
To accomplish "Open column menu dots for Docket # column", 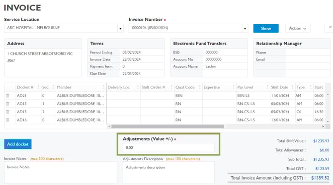I will pyautogui.click(x=38, y=87).
